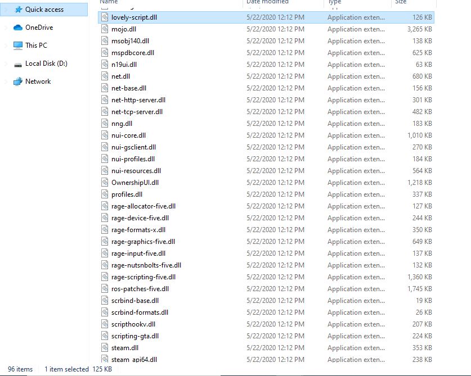
Task: Click the file icon of mojo.dll
Action: [105, 29]
